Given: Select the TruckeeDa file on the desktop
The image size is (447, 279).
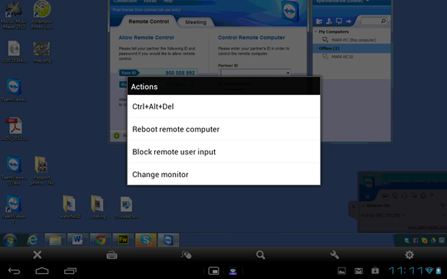Looking at the screenshot, I should pos(127,208).
